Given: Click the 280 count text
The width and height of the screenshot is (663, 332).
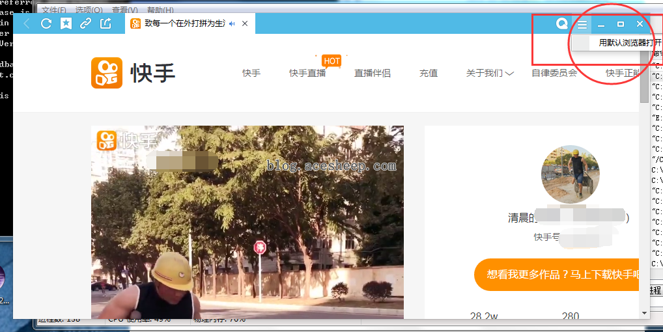Looking at the screenshot, I should pyautogui.click(x=571, y=316).
